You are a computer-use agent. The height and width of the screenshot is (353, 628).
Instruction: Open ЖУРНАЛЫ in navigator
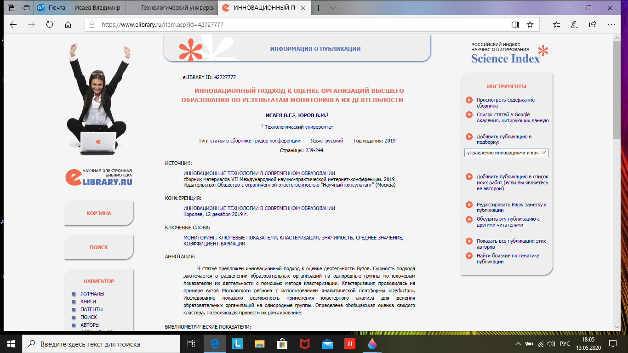click(x=92, y=294)
